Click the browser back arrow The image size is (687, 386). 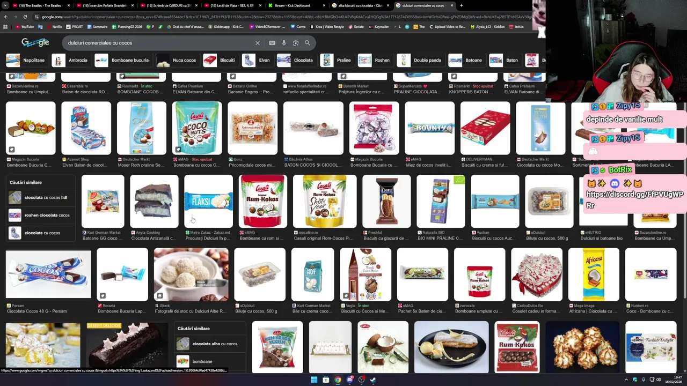click(x=5, y=17)
